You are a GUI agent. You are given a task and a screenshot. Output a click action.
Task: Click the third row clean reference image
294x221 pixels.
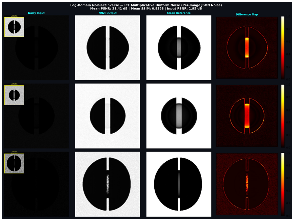[x=179, y=184]
